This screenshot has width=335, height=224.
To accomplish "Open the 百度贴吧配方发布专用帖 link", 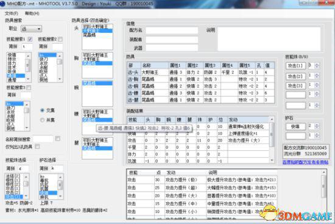I will (305, 163).
